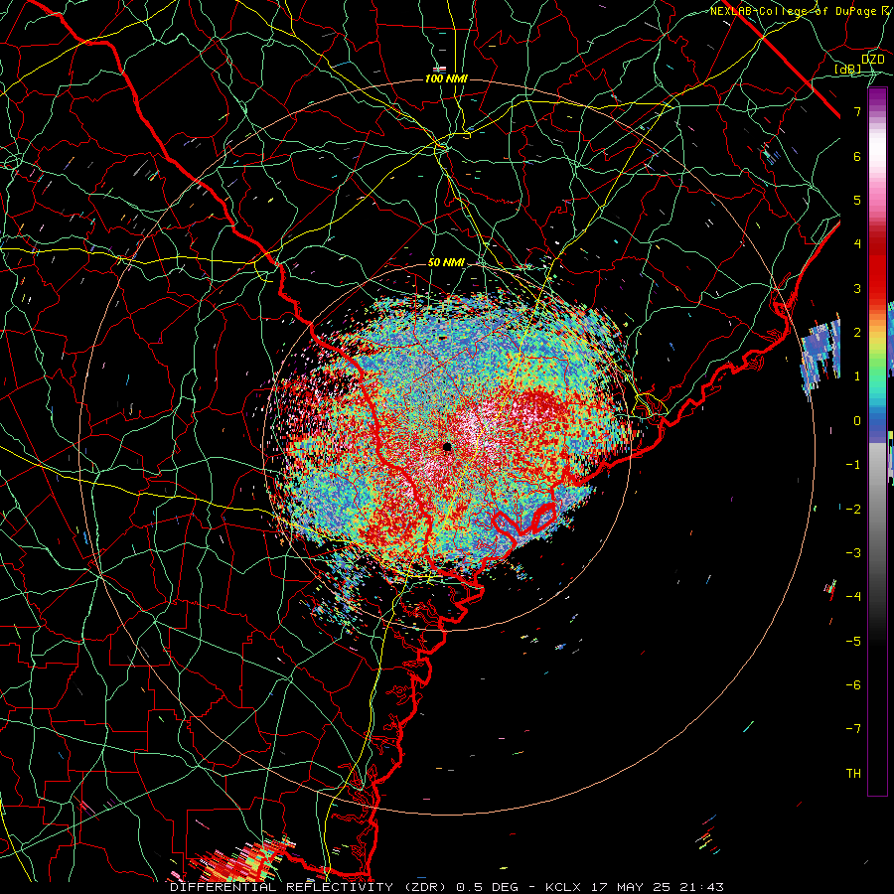This screenshot has width=894, height=894.
Task: Select the 6 dB value on color scale
Action: pos(857,156)
